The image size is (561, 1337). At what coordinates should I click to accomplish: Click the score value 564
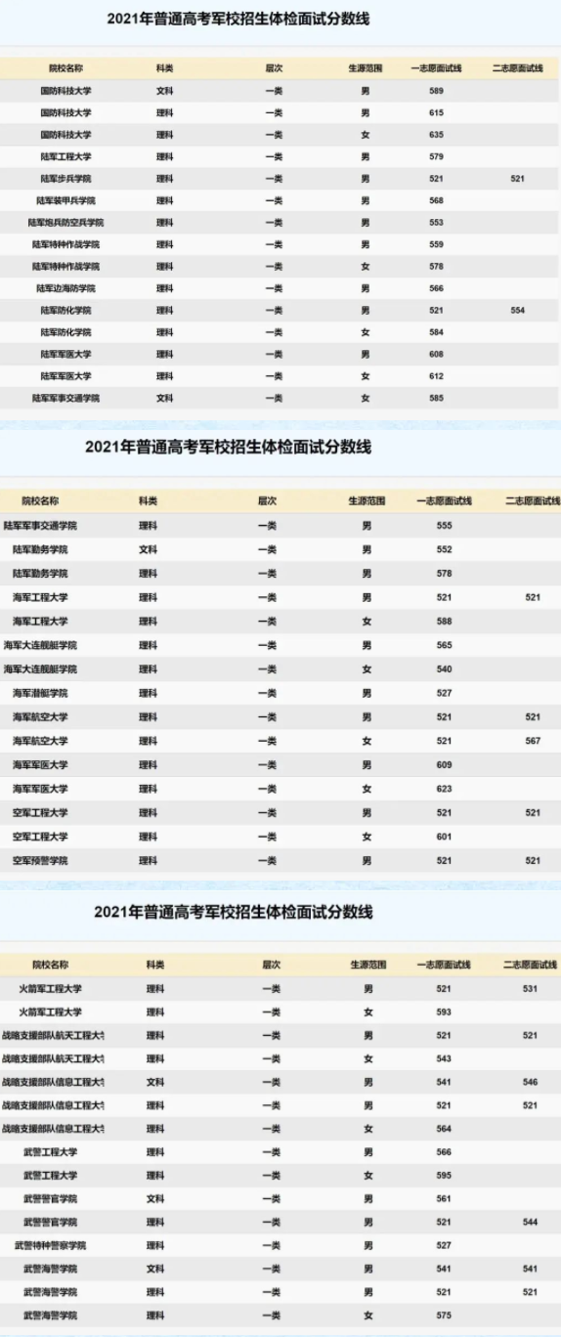(x=444, y=1129)
